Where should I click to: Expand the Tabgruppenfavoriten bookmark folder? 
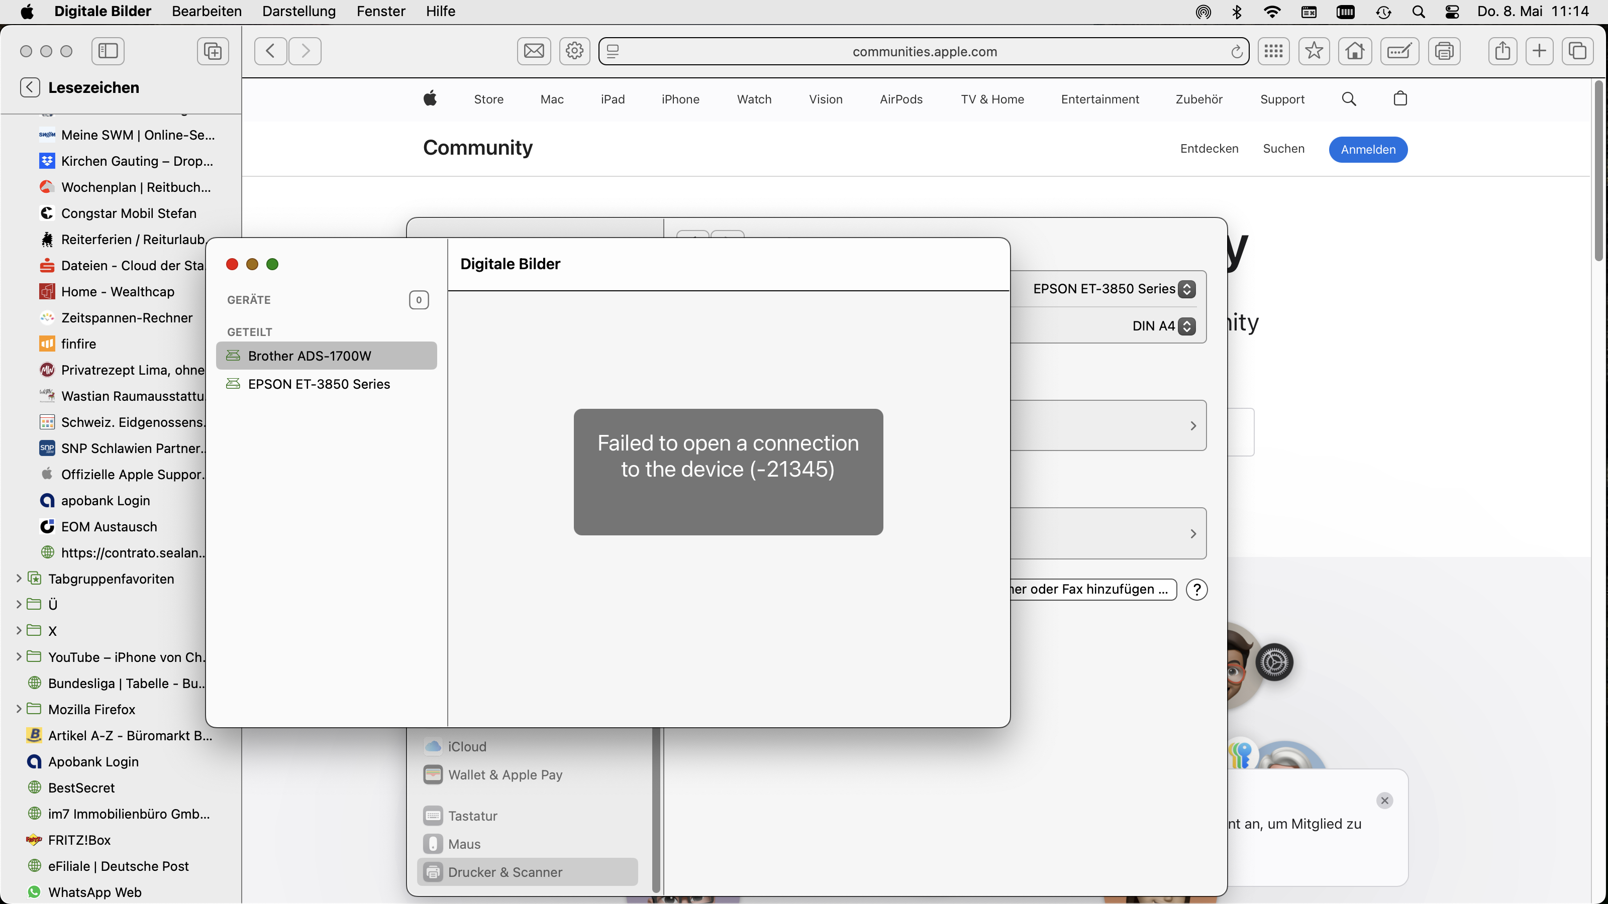tap(19, 579)
